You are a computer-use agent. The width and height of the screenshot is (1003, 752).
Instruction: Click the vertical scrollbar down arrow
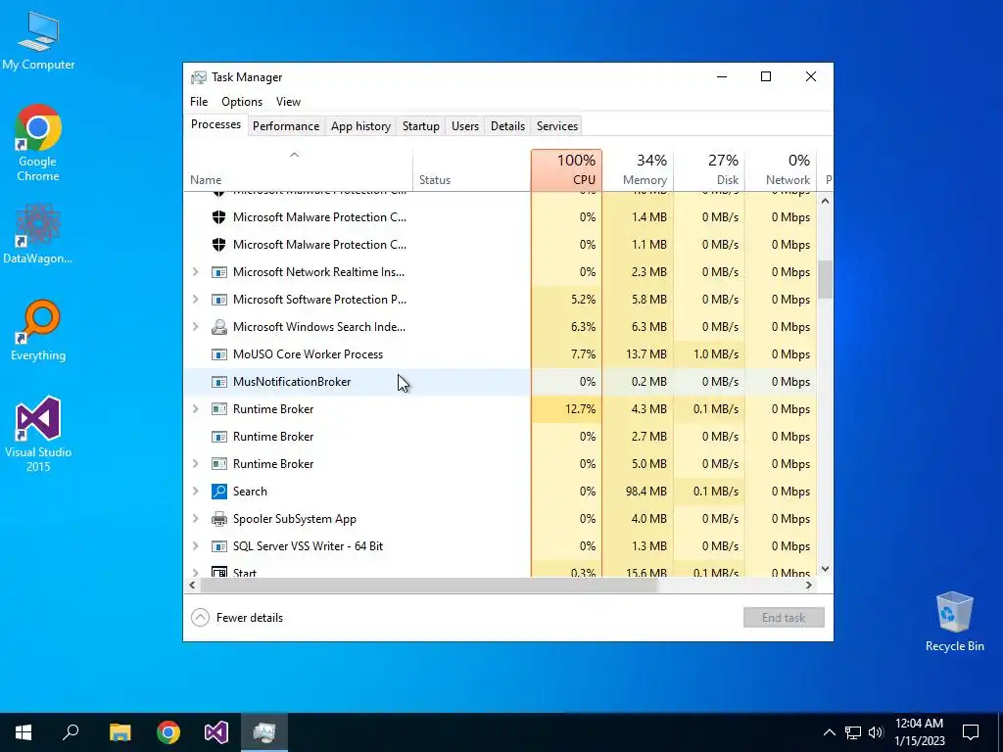point(825,569)
